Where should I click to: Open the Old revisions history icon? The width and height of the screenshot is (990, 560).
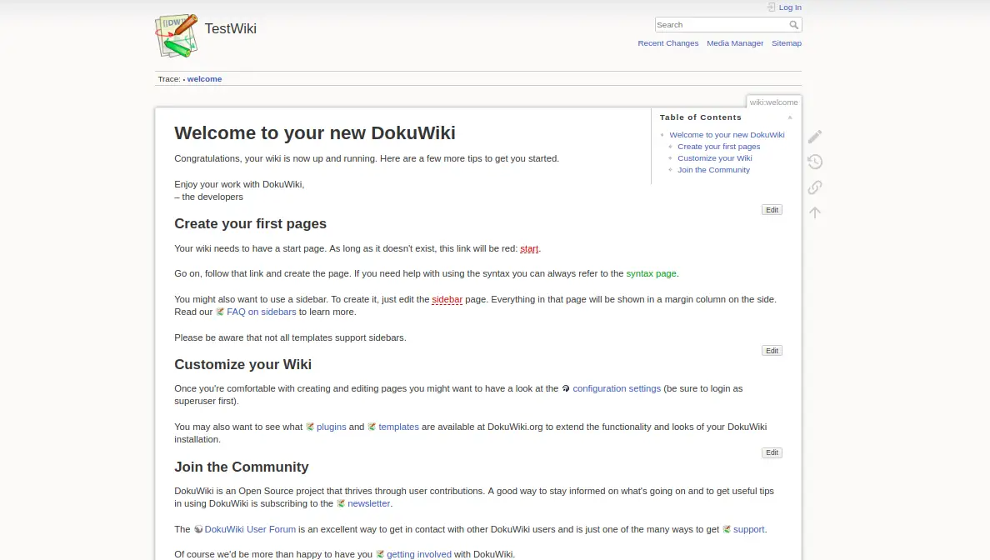tap(814, 162)
